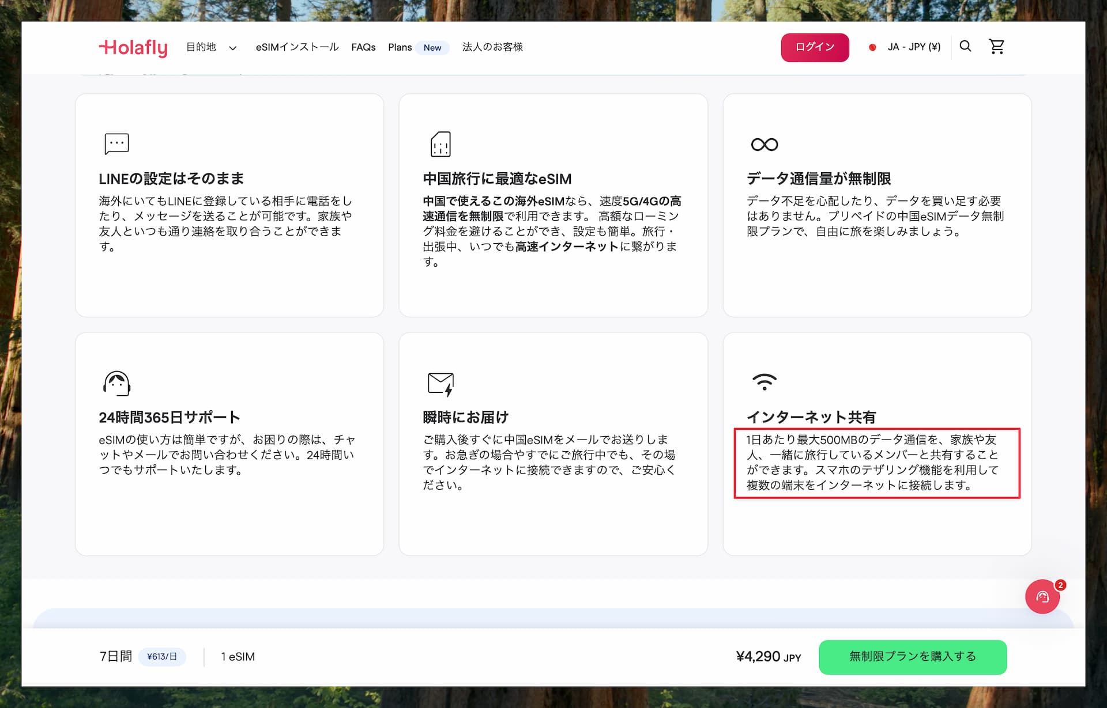Click the Holafly logo
Screen dimensions: 1107x708
(x=133, y=48)
